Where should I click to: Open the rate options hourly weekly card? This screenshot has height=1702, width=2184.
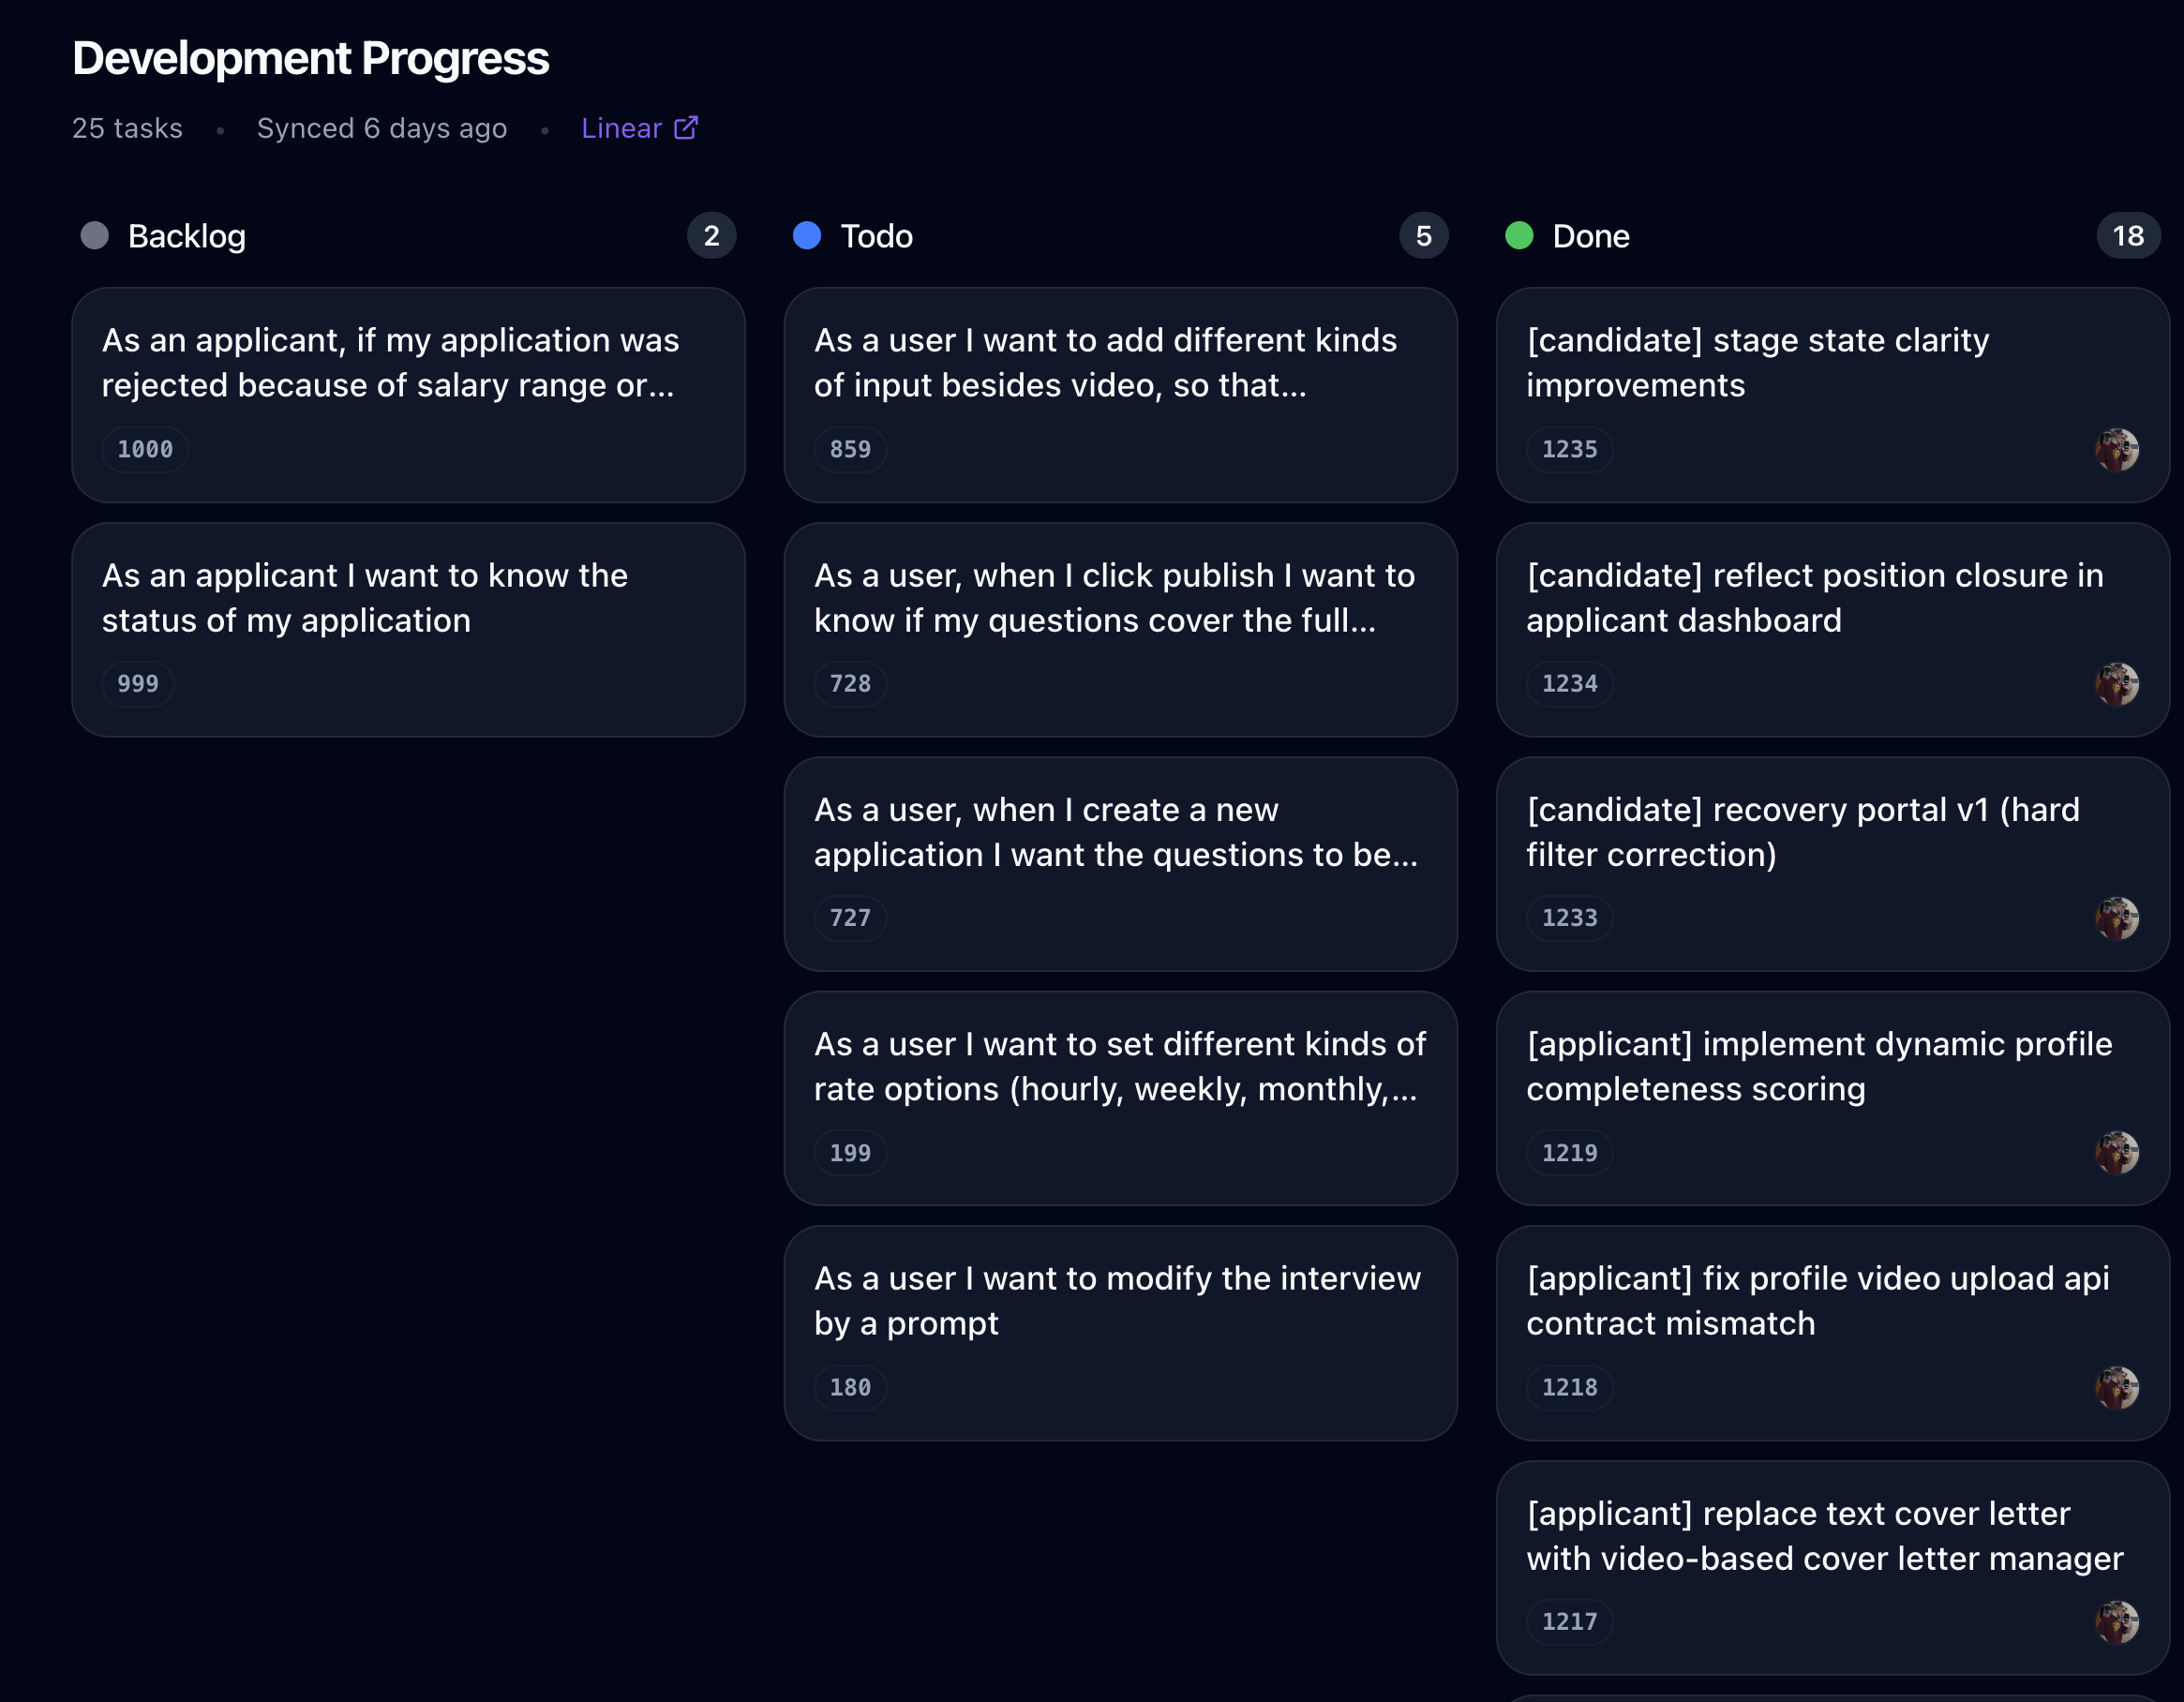1120,1098
